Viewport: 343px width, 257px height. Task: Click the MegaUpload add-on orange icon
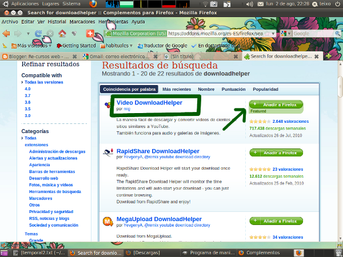[x=108, y=222]
